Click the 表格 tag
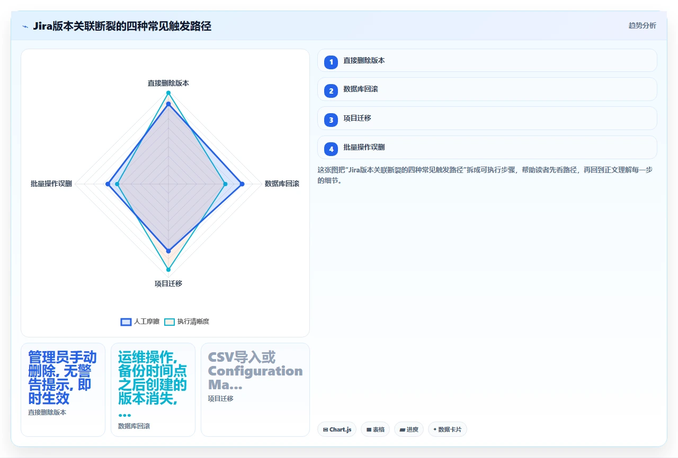678x458 pixels. [375, 429]
